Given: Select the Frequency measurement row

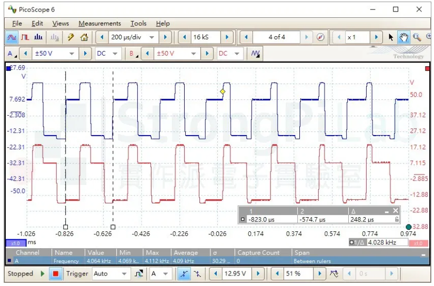Looking at the screenshot, I should pos(217,261).
